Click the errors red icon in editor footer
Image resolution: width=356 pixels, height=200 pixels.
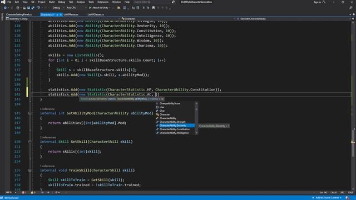(x=23, y=193)
